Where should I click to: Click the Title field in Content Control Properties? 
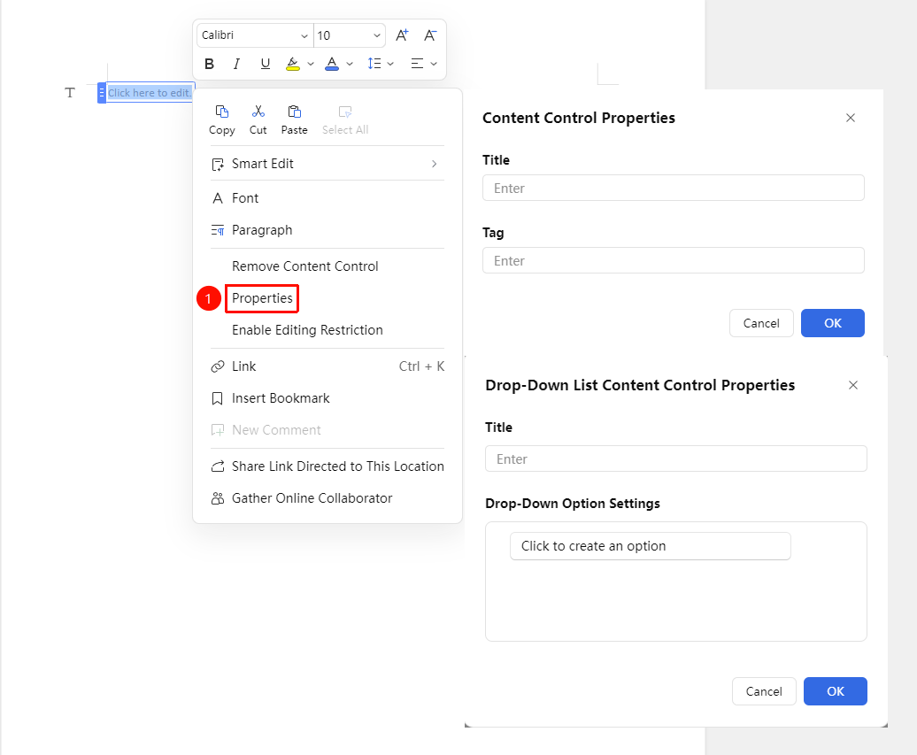tap(673, 188)
